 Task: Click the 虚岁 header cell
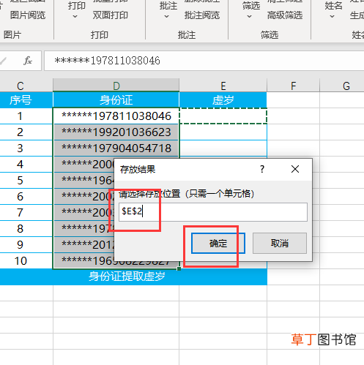tap(223, 100)
